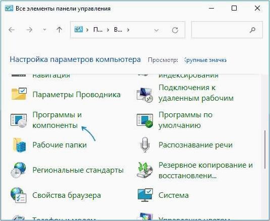Open Параметры Проводника link

click(x=76, y=95)
